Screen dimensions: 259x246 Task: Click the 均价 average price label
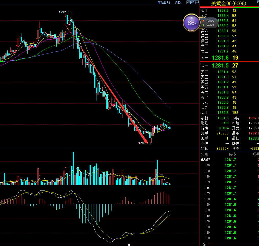click(236, 118)
